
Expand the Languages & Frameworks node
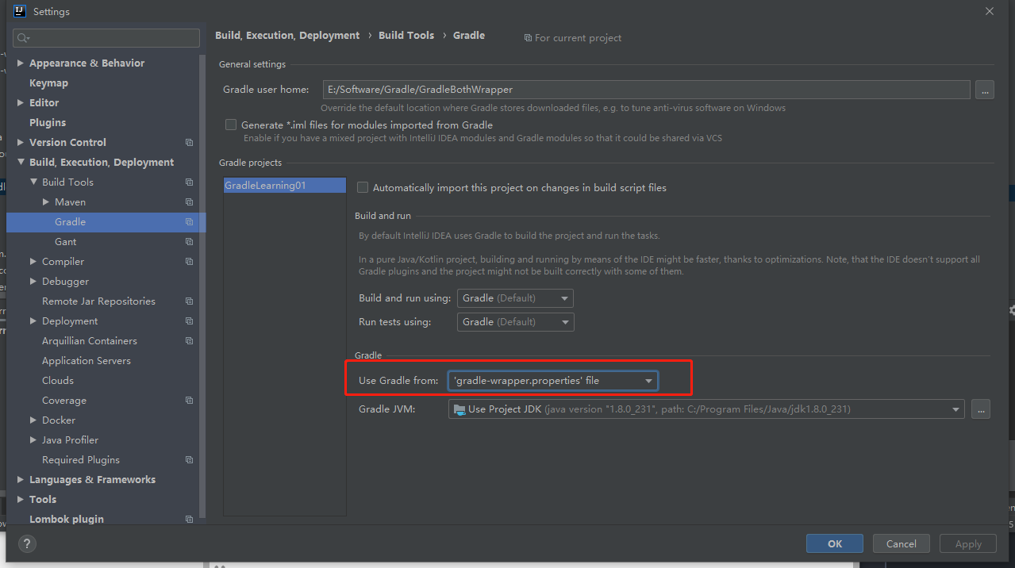(21, 480)
